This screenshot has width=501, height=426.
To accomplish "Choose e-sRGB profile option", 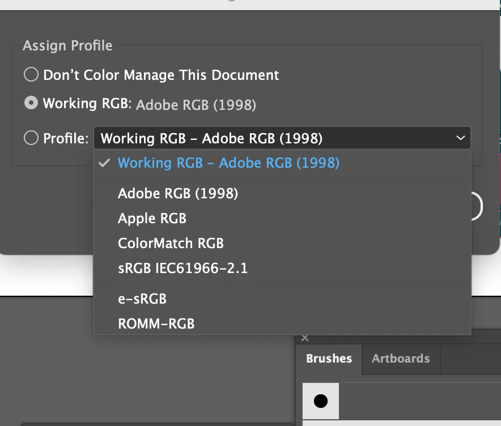I will 142,299.
